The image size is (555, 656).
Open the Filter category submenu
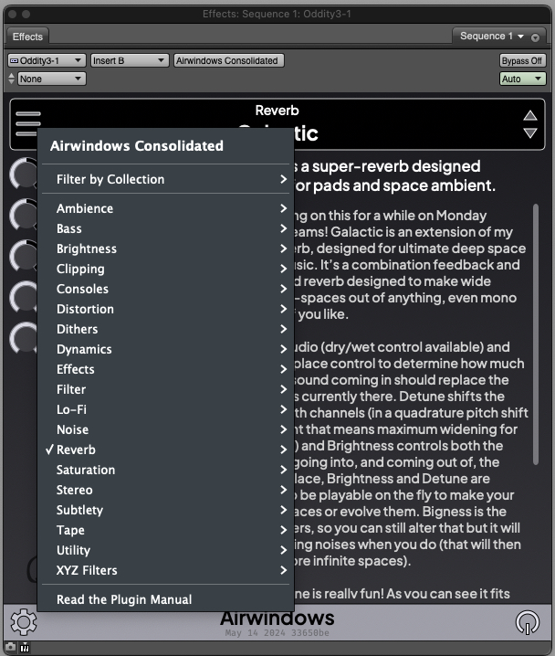[x=165, y=389]
